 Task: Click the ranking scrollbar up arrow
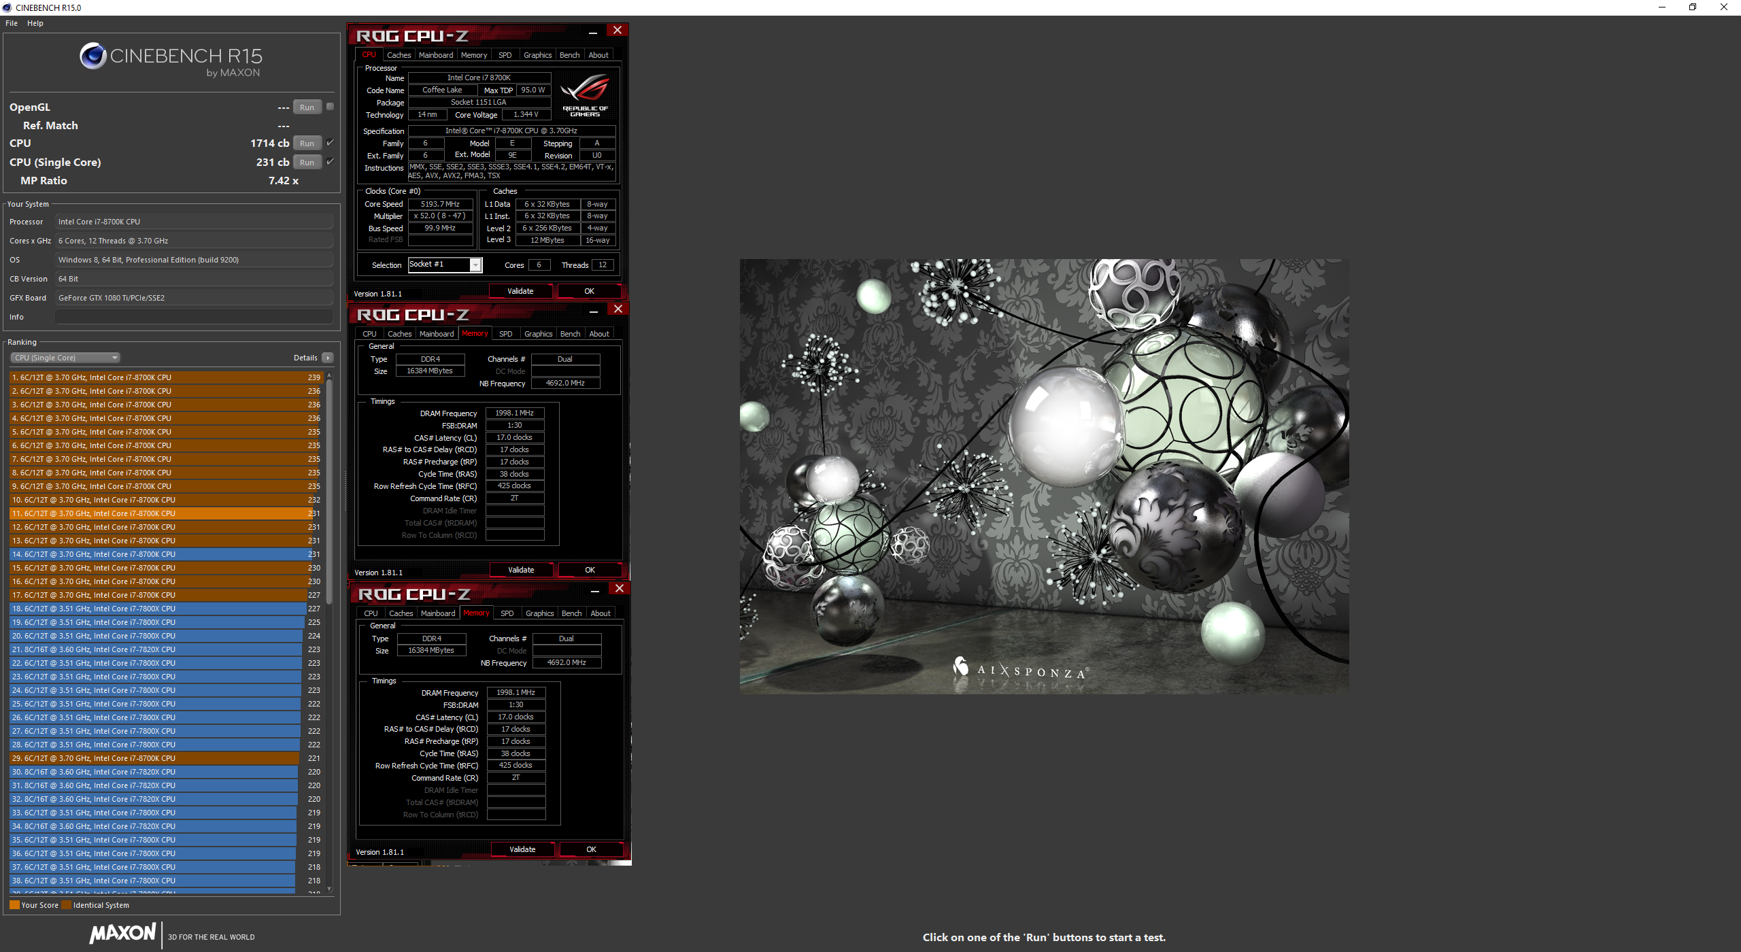[x=329, y=375]
